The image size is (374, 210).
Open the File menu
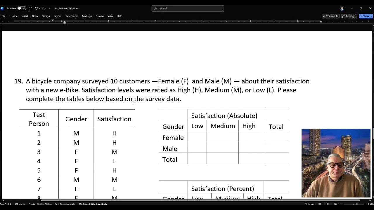pos(4,16)
